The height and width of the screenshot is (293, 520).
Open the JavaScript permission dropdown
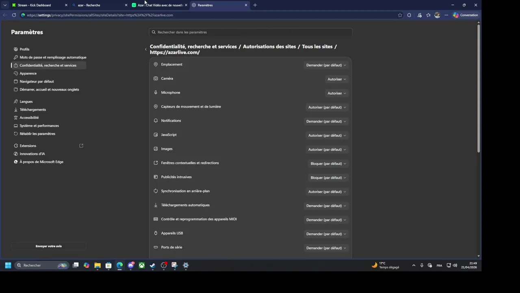click(327, 136)
